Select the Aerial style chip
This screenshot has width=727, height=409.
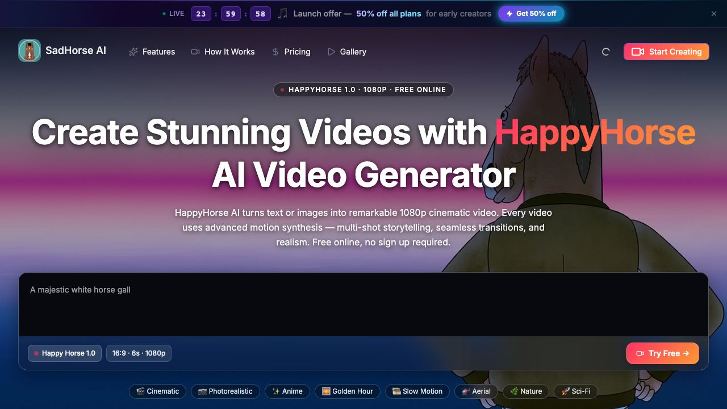pyautogui.click(x=477, y=391)
